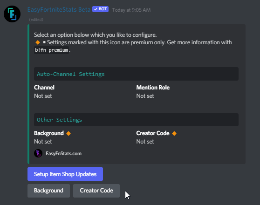Screen dimensions: 260x205
Task: Click the EasyFnStats.com footer text
Action: click(x=63, y=153)
